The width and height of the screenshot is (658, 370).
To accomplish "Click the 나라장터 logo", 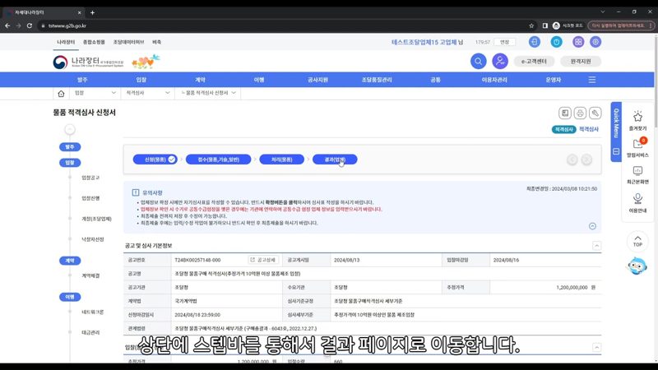I will tap(88, 62).
